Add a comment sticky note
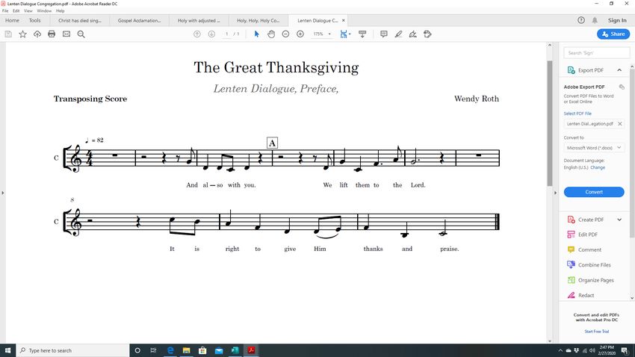The height and width of the screenshot is (357, 635). [x=383, y=34]
